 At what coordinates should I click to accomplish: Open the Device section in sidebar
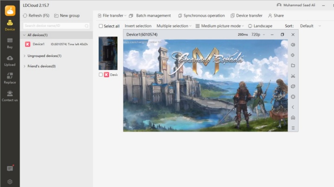[10, 25]
